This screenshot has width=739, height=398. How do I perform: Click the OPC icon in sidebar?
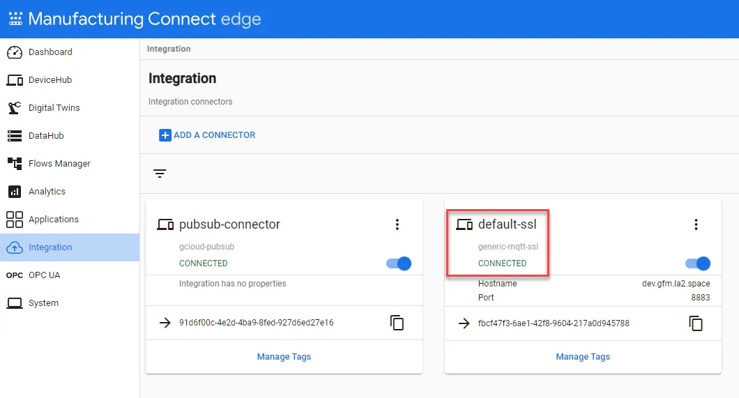[x=15, y=275]
